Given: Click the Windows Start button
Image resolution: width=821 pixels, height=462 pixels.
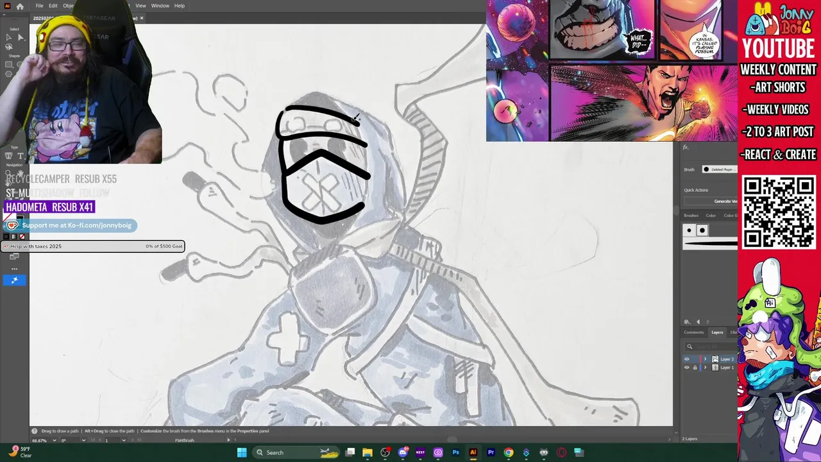Looking at the screenshot, I should coord(241,452).
